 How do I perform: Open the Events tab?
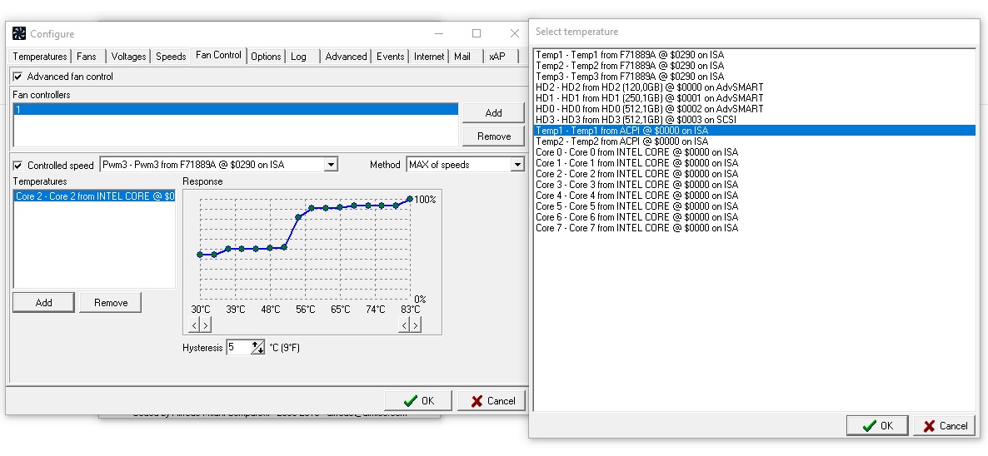click(390, 56)
